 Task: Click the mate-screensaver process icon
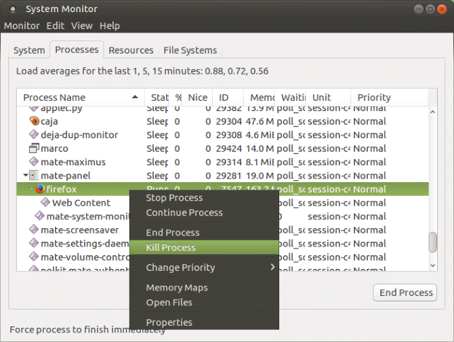[x=34, y=230]
